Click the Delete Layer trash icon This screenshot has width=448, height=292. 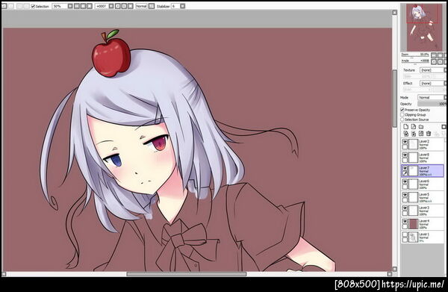click(x=429, y=134)
